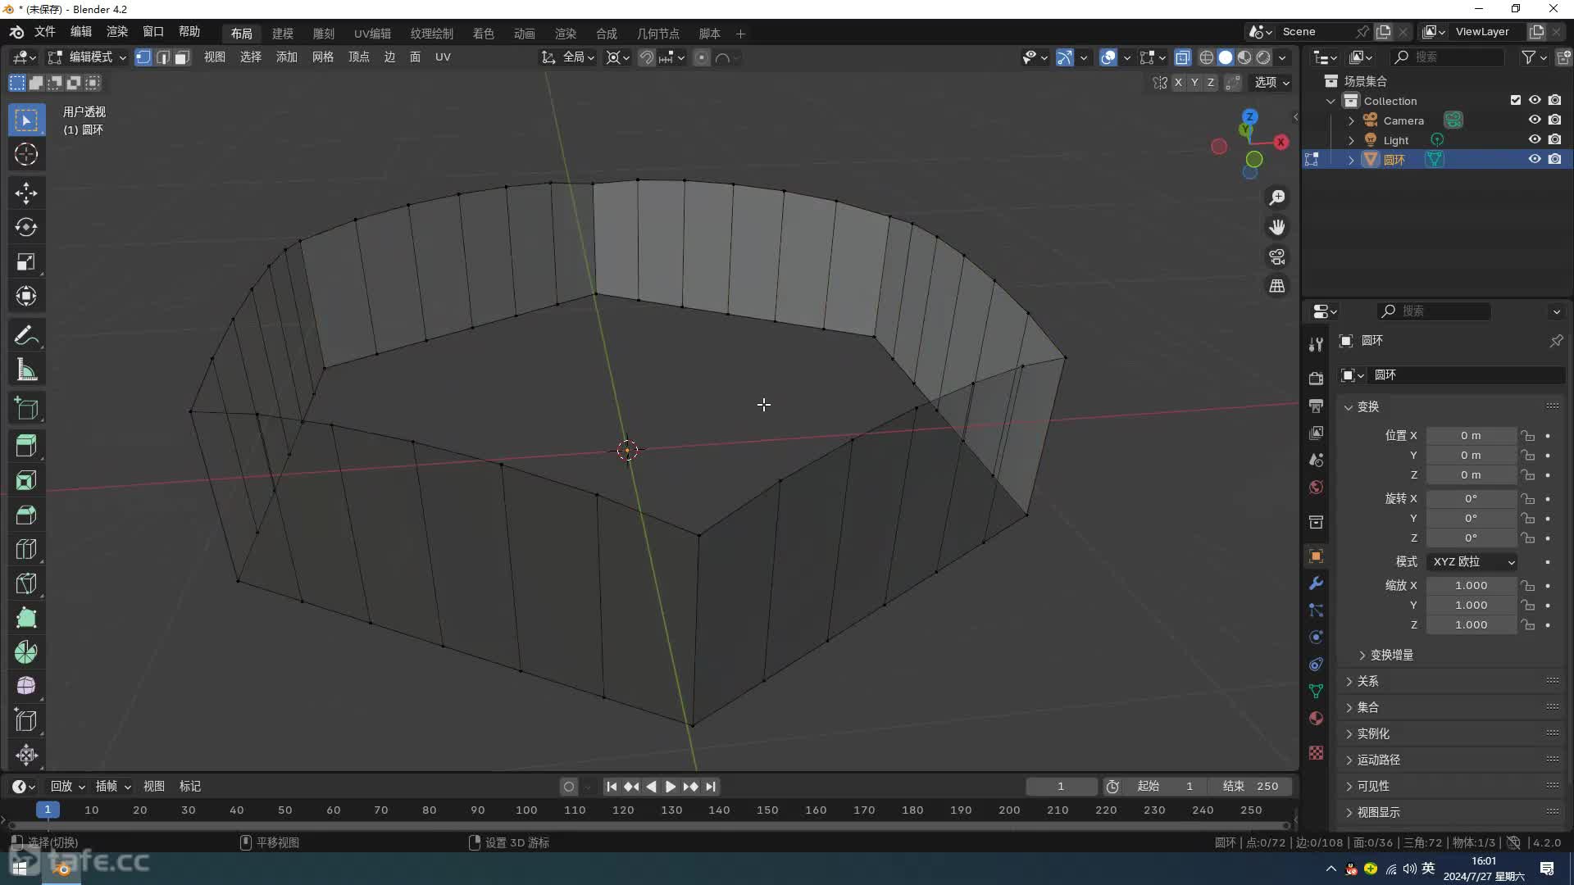Select the Poly Build tool

26,618
